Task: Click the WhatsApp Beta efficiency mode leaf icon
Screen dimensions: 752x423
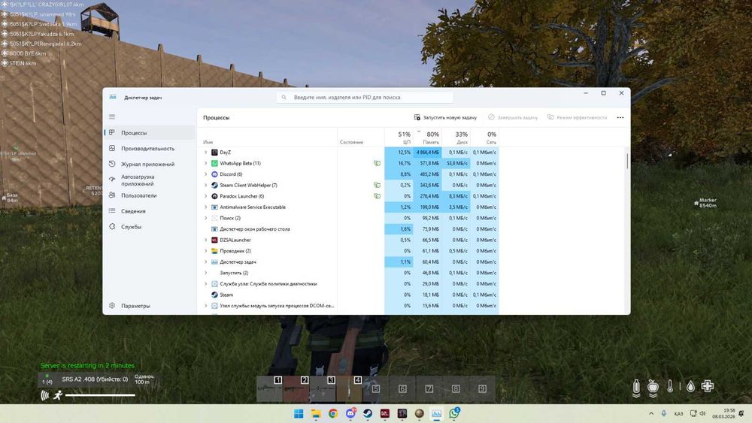Action: (377, 163)
